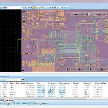Click the black sphere toolbar icon

(62, 8)
